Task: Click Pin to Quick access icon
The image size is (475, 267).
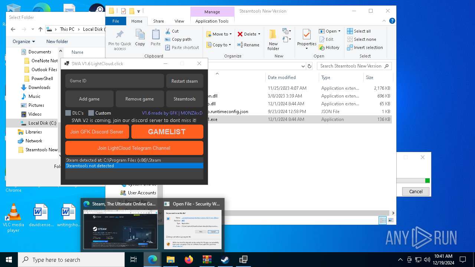Action: [119, 40]
